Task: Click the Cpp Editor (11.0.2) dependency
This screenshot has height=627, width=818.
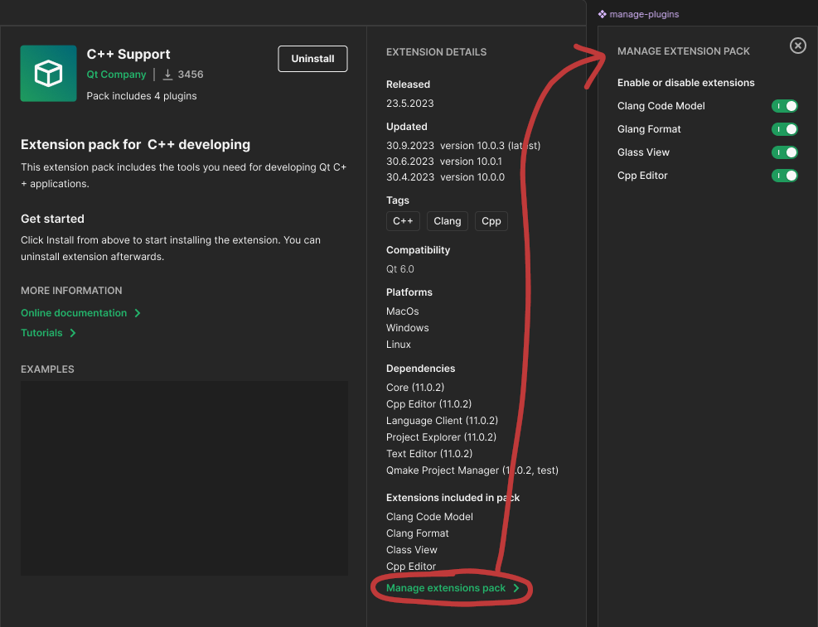Action: point(428,404)
